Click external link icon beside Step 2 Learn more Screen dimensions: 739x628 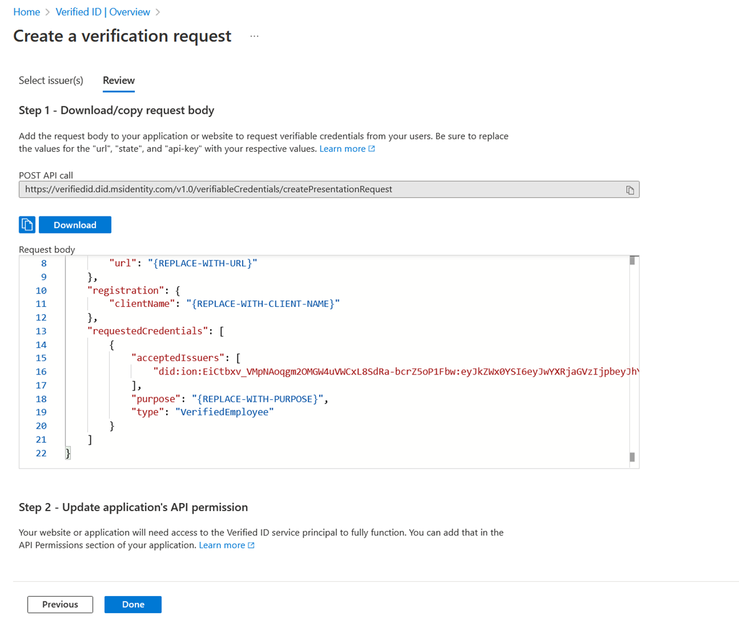coord(251,546)
